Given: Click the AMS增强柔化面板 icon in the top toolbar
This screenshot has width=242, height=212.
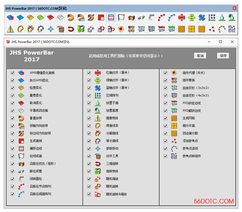Looking at the screenshot, I should tap(10, 17).
